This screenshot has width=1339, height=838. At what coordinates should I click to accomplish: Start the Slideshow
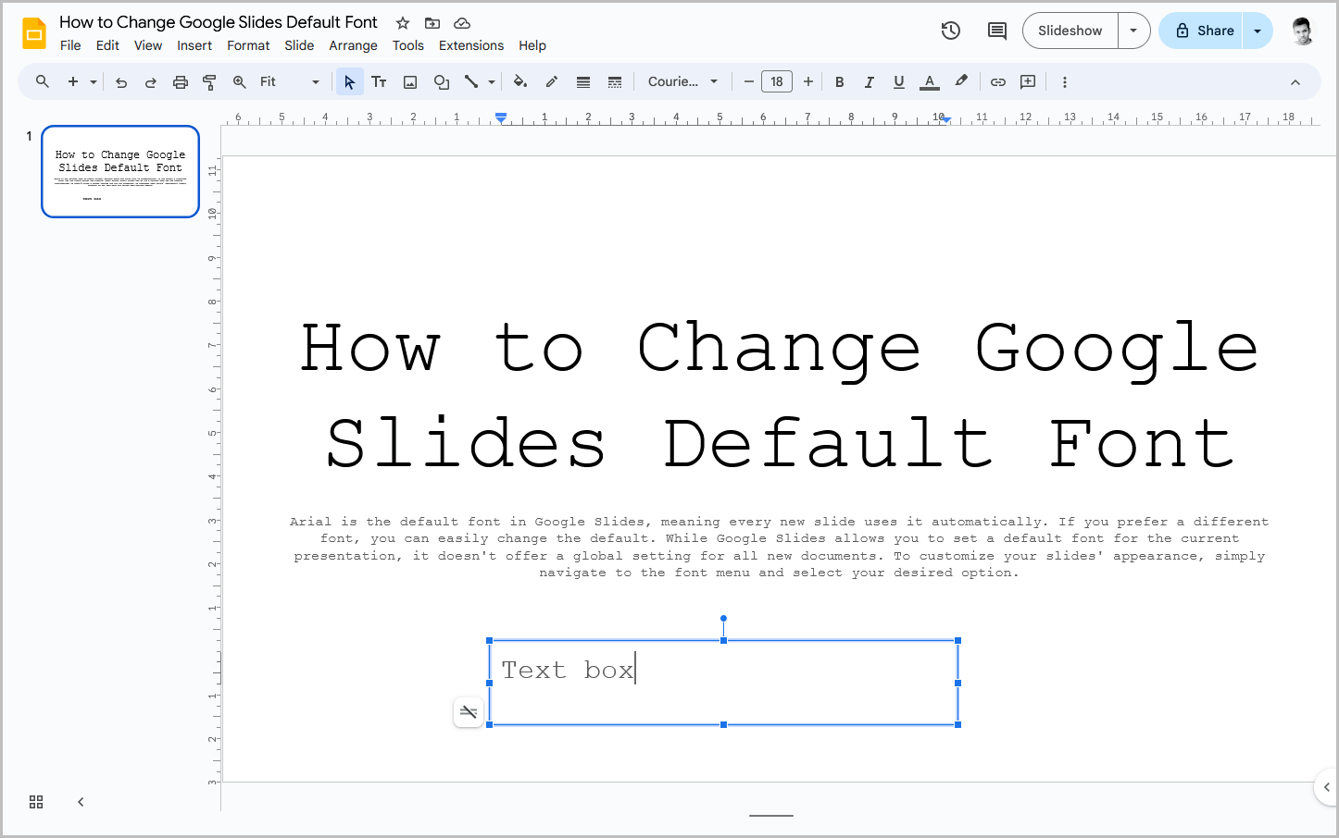[1070, 31]
